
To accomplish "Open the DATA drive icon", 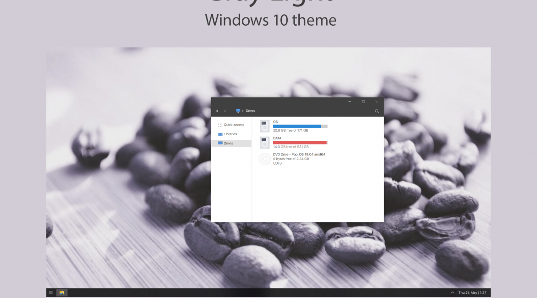I will (x=264, y=143).
